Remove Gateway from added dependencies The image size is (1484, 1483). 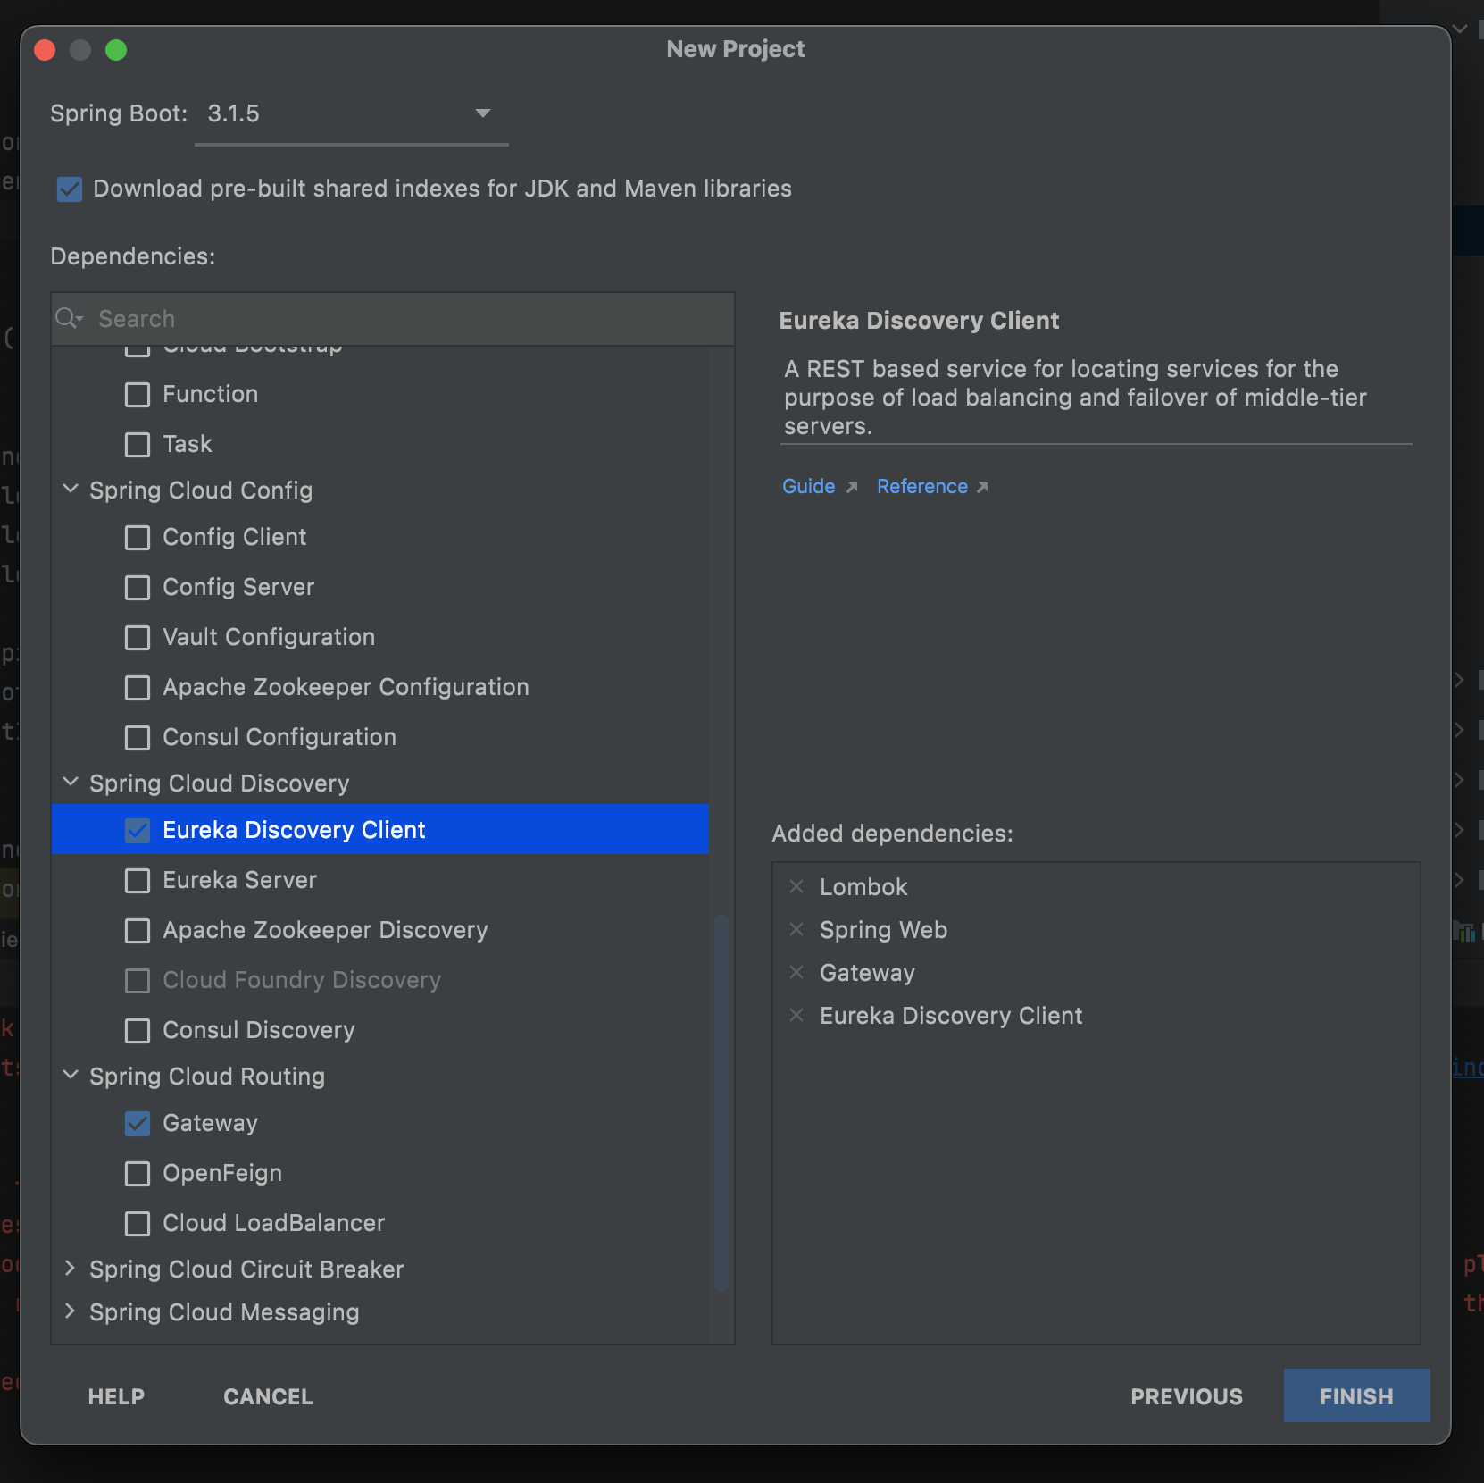[796, 972]
